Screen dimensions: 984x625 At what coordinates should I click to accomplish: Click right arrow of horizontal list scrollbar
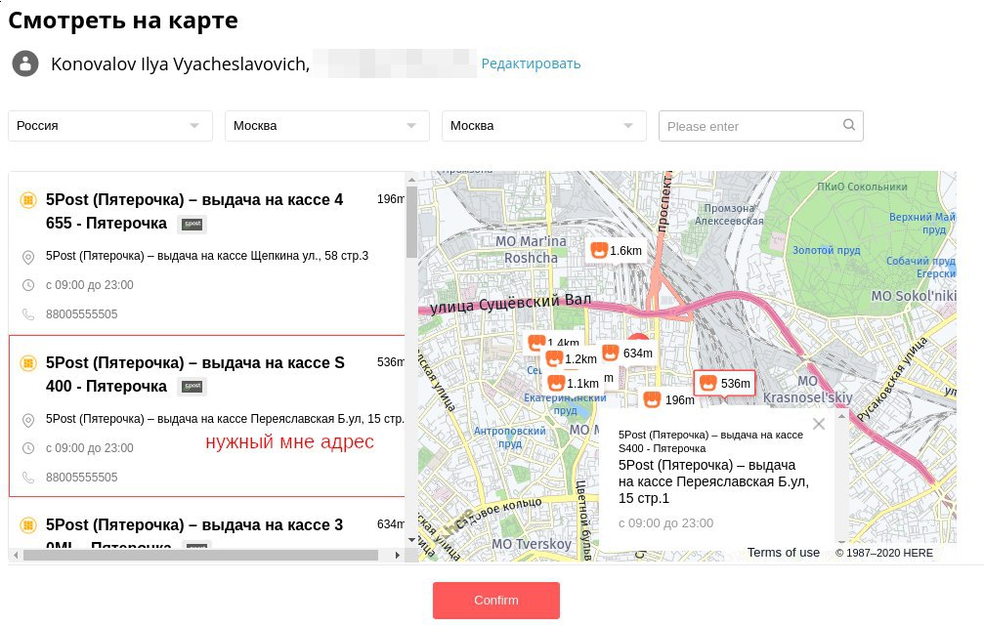tap(398, 555)
